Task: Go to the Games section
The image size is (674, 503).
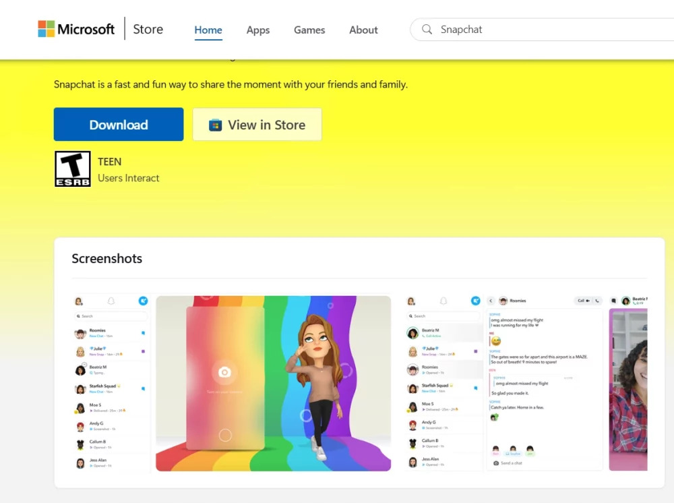Action: click(x=309, y=30)
